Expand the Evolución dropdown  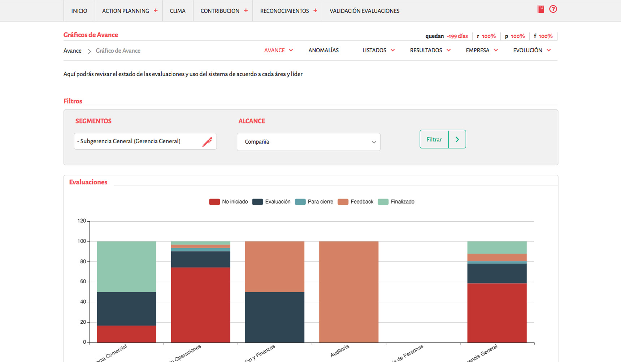[532, 50]
